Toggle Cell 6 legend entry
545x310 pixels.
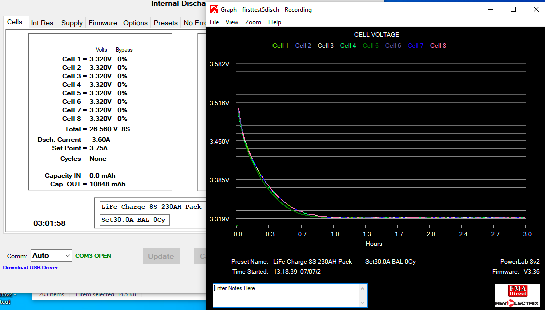(393, 46)
